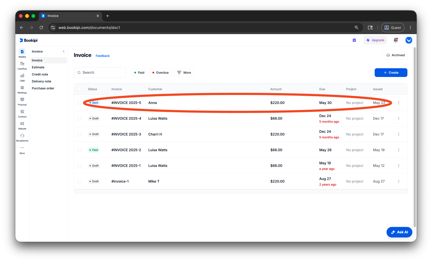Open the new tab plus button

click(x=108, y=16)
